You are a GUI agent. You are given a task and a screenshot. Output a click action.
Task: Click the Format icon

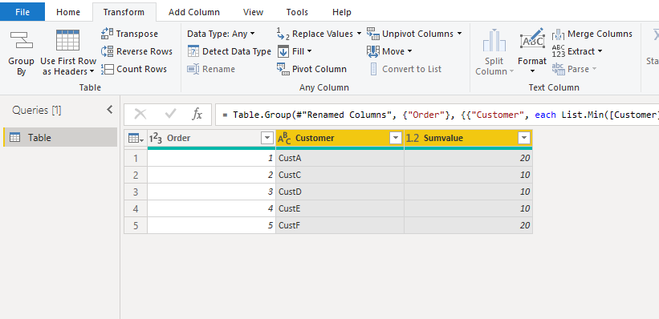[532, 40]
